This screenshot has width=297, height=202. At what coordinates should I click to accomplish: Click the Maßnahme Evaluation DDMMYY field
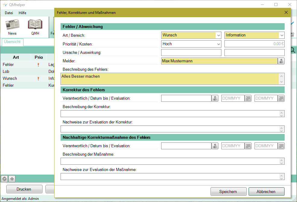pos(266,146)
